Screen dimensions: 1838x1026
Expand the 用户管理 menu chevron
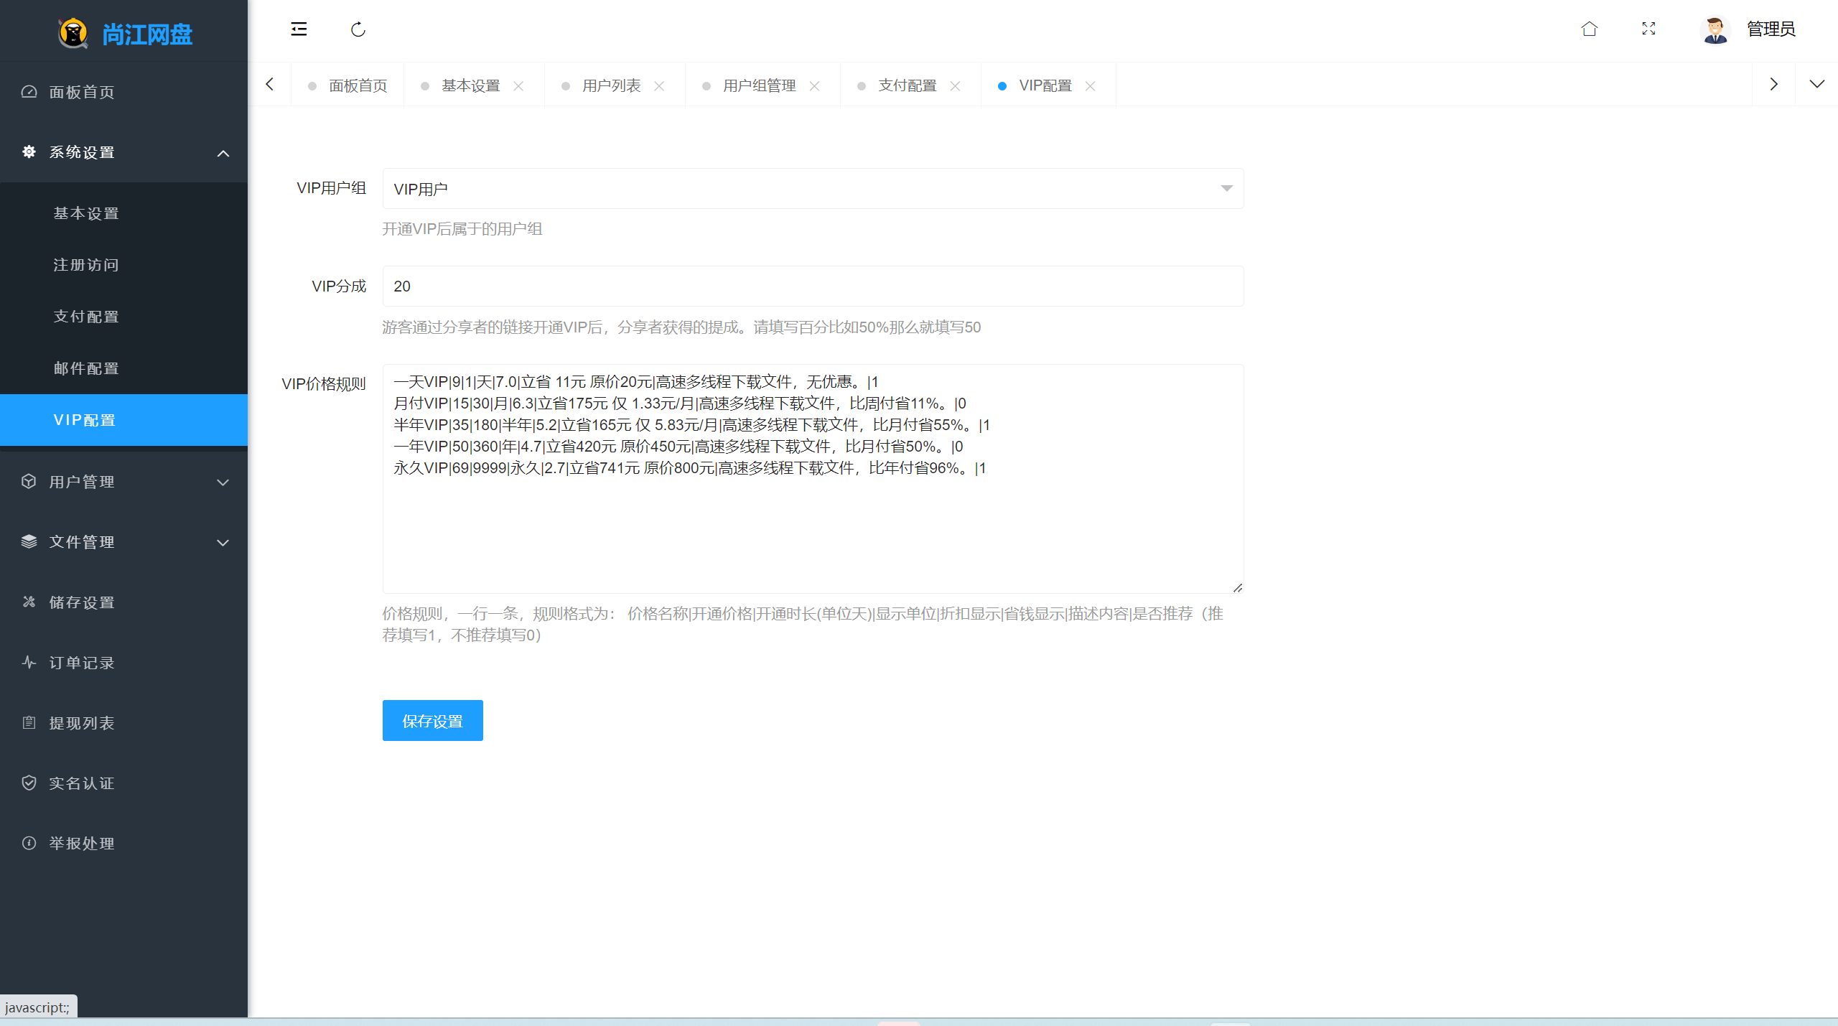[223, 482]
